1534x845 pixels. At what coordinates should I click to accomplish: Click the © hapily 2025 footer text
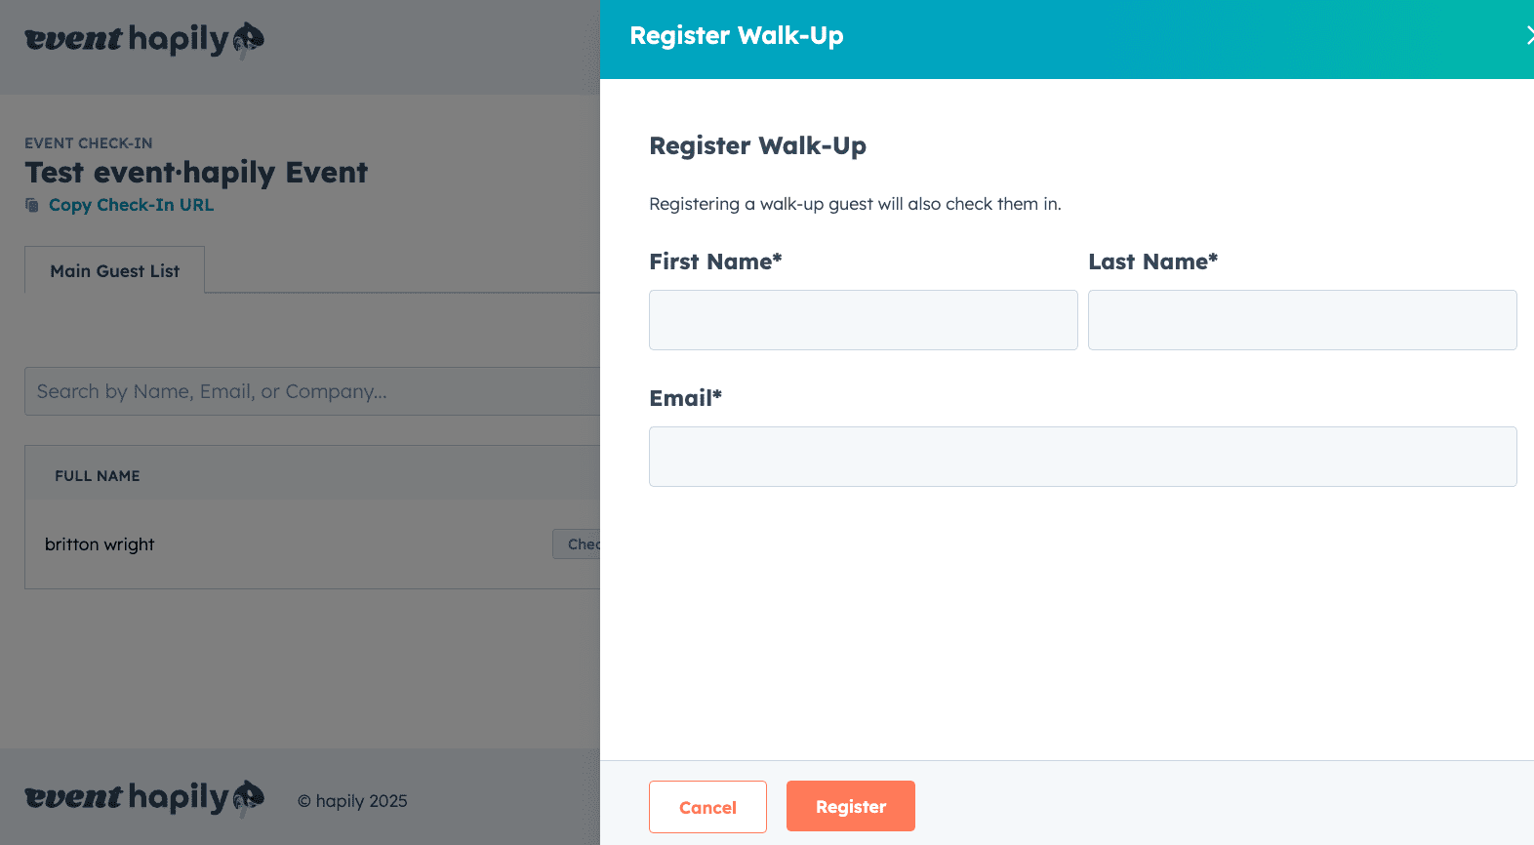coord(352,801)
